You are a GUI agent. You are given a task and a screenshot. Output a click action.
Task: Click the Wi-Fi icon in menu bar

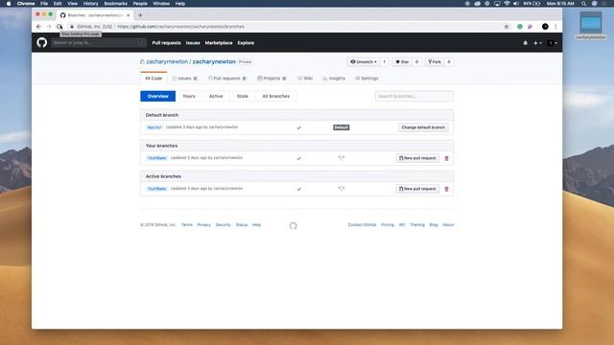tap(507, 4)
